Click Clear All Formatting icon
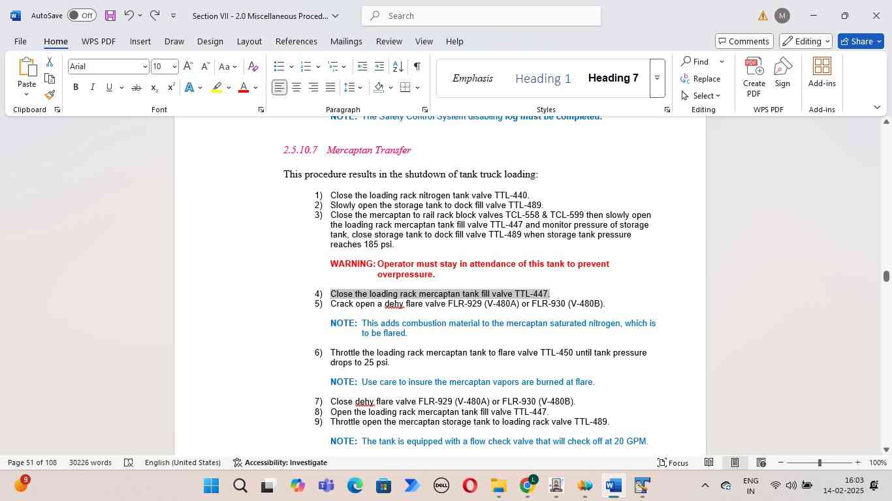 pos(253,67)
